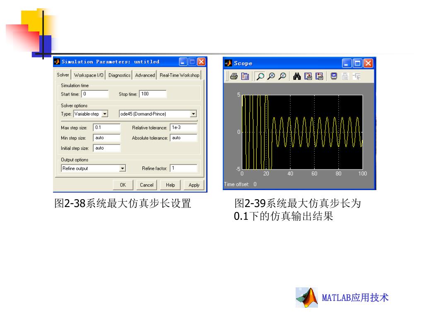This screenshot has height=318, width=424.
Task: Click Save current axes settings icon
Action: click(308, 77)
